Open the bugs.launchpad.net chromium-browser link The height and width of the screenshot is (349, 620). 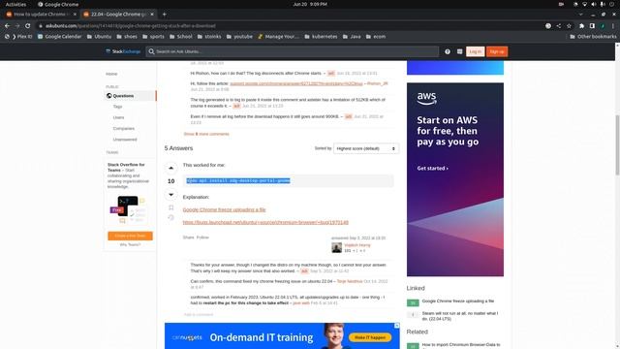pyautogui.click(x=265, y=222)
